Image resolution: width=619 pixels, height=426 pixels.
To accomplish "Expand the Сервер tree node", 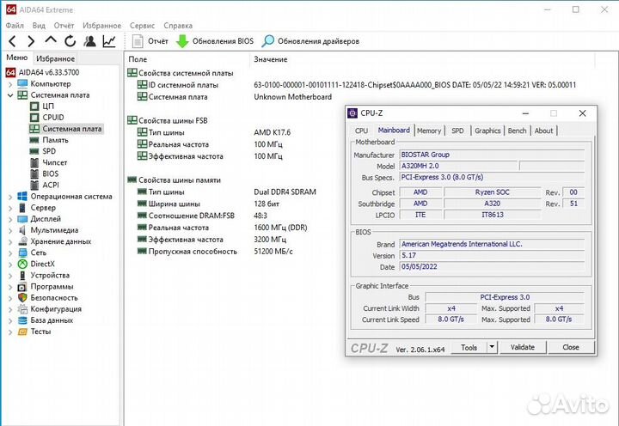I will click(x=10, y=208).
